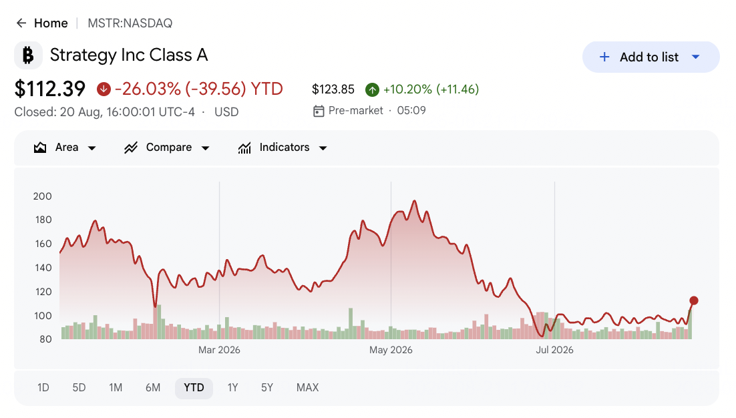Open the Add to list dropdown caret
Screen dimensions: 736x418
tap(696, 57)
